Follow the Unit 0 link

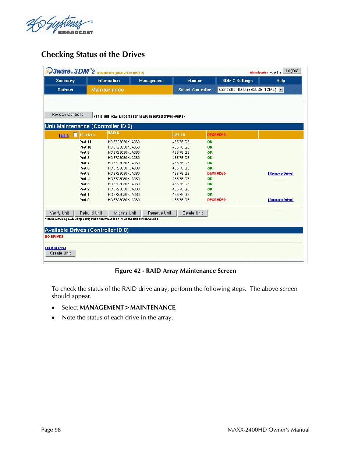click(x=64, y=136)
